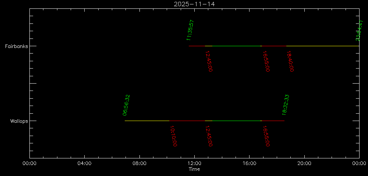Click the Fairbanks red 16:55:00 marker
The image size is (368, 176).
266,61
